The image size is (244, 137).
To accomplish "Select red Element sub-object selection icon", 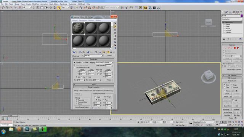I will coord(238,48).
